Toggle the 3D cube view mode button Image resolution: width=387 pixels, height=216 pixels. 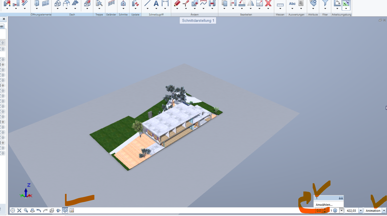click(65, 210)
